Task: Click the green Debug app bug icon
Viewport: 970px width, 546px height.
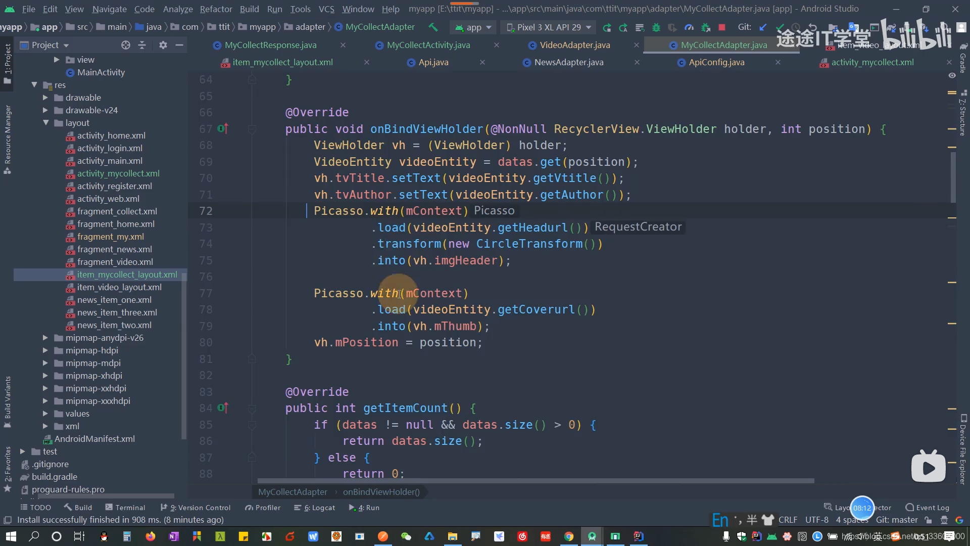Action: (x=656, y=27)
